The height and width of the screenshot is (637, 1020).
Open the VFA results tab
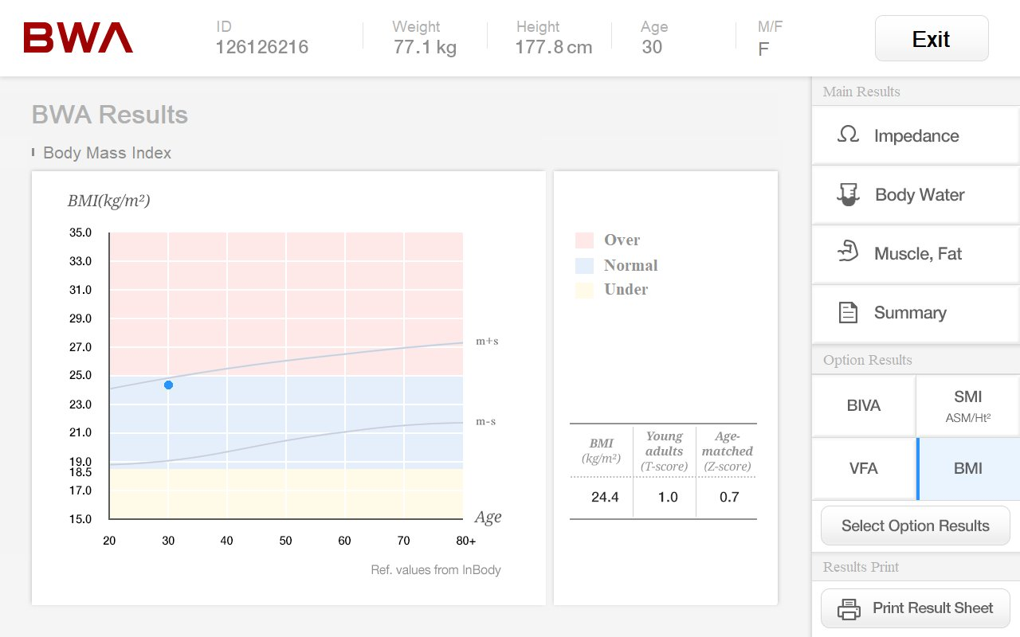pos(863,469)
